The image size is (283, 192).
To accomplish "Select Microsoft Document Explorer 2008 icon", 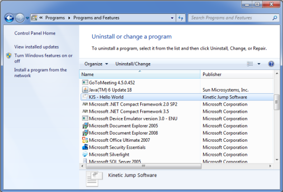I will pyautogui.click(x=85, y=133).
